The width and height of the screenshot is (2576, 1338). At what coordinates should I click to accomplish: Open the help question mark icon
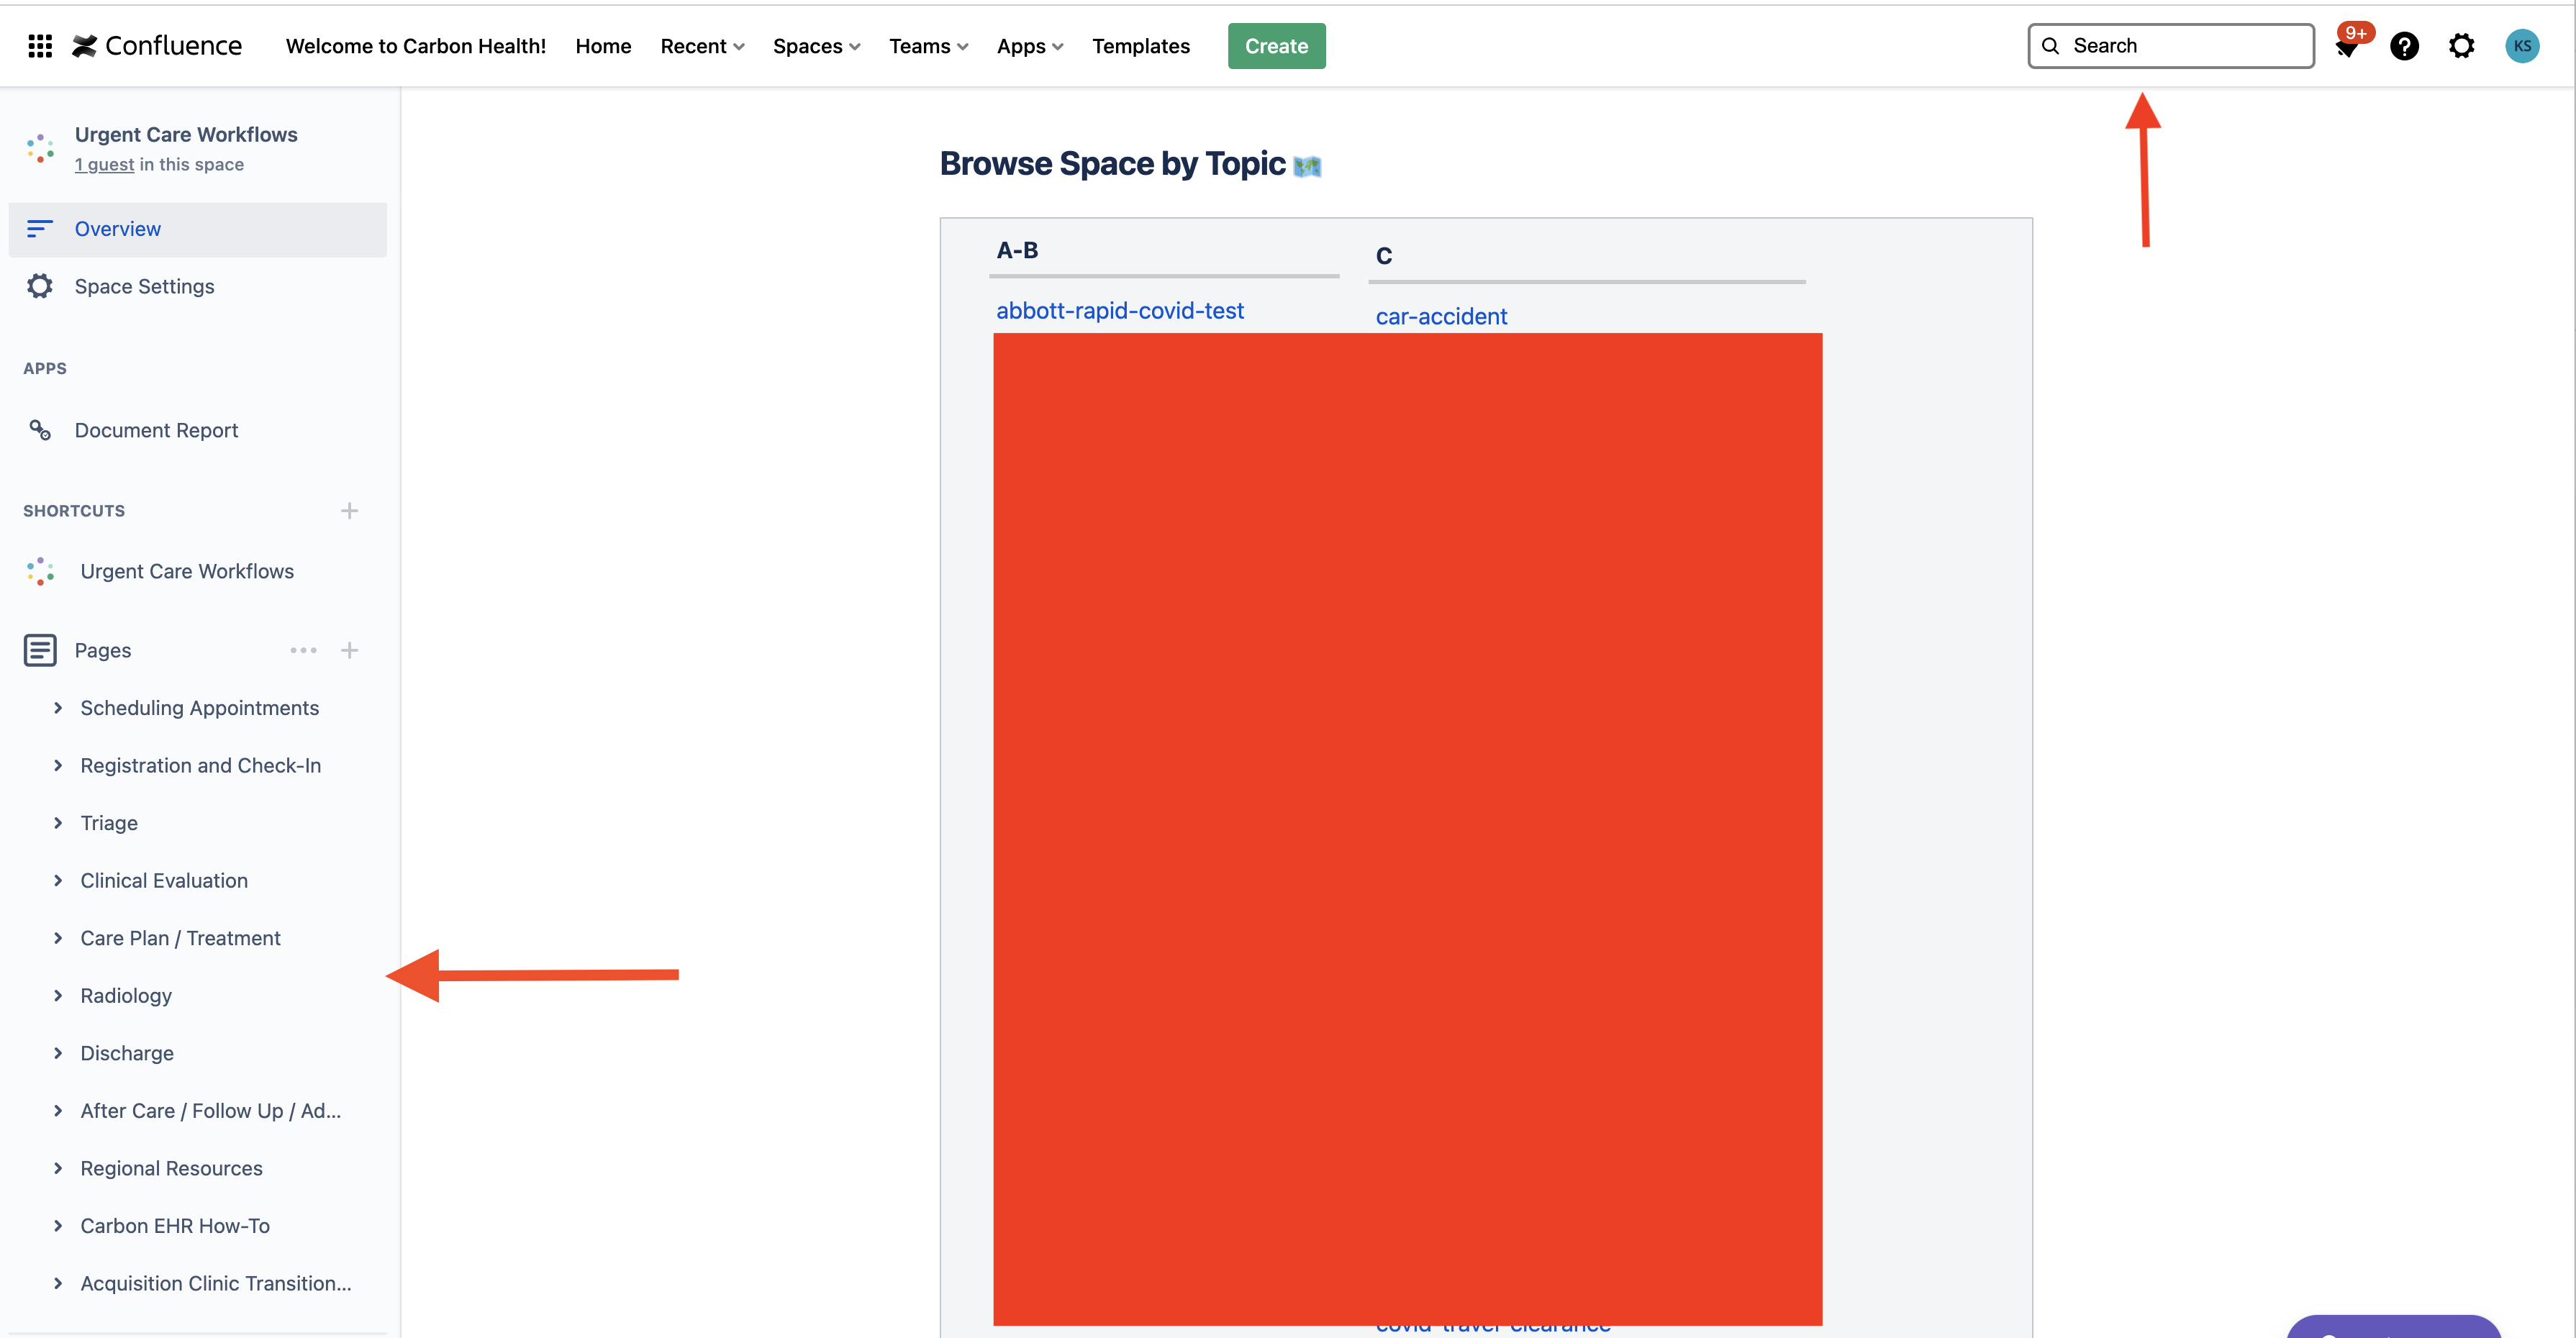[2405, 46]
